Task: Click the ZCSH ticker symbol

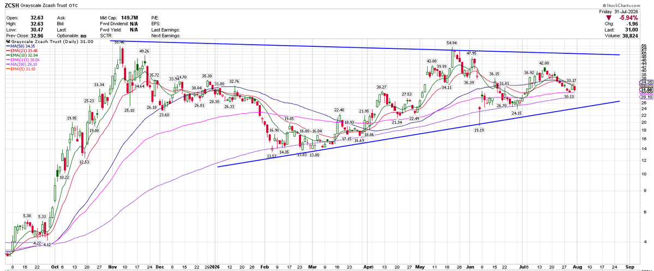Action: click(11, 6)
